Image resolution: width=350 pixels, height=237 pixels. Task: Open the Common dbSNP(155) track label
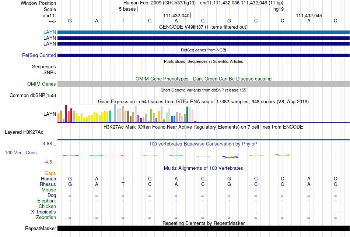32,96
